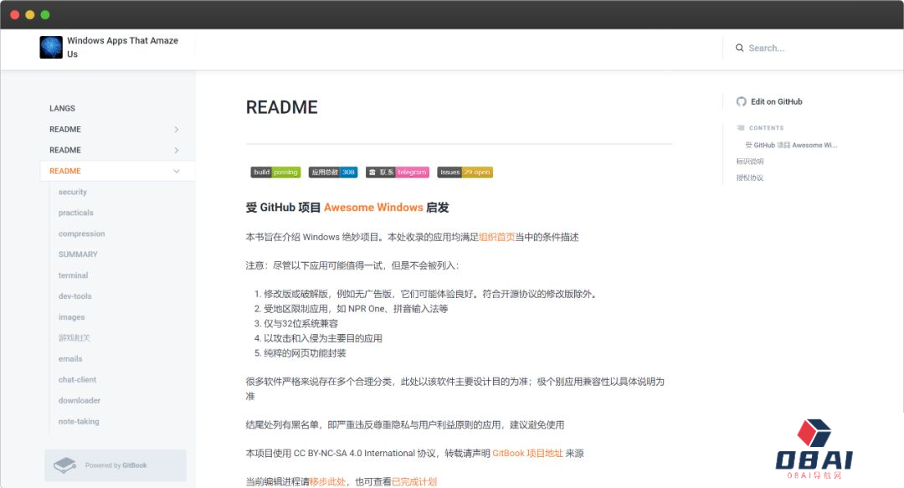Go to the practicals page
The image size is (904, 488).
[75, 213]
